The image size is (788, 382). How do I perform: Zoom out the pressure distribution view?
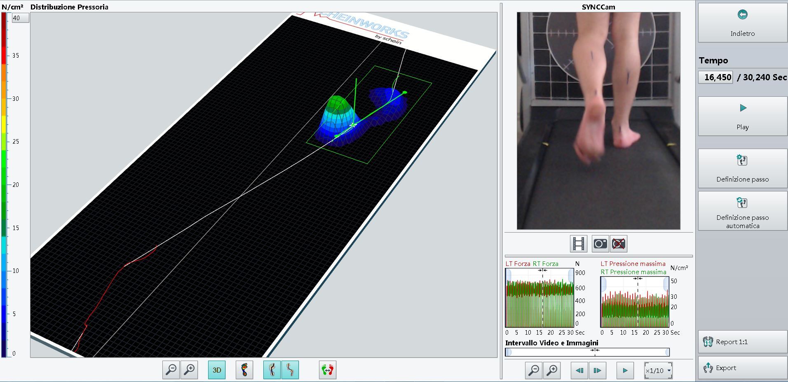pyautogui.click(x=171, y=370)
